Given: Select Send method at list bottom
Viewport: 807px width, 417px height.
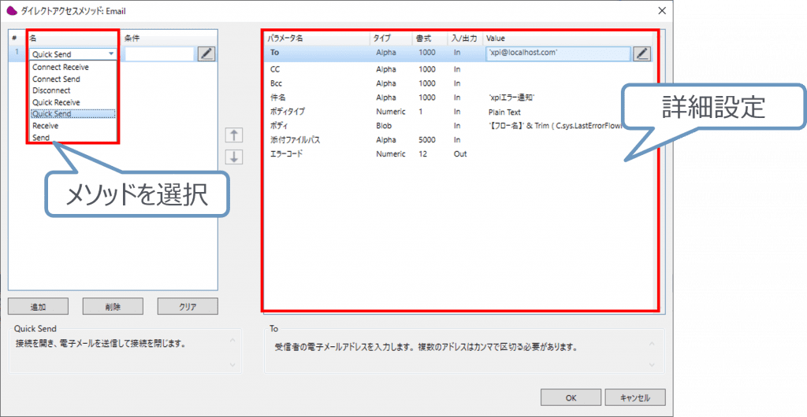Looking at the screenshot, I should pyautogui.click(x=41, y=137).
